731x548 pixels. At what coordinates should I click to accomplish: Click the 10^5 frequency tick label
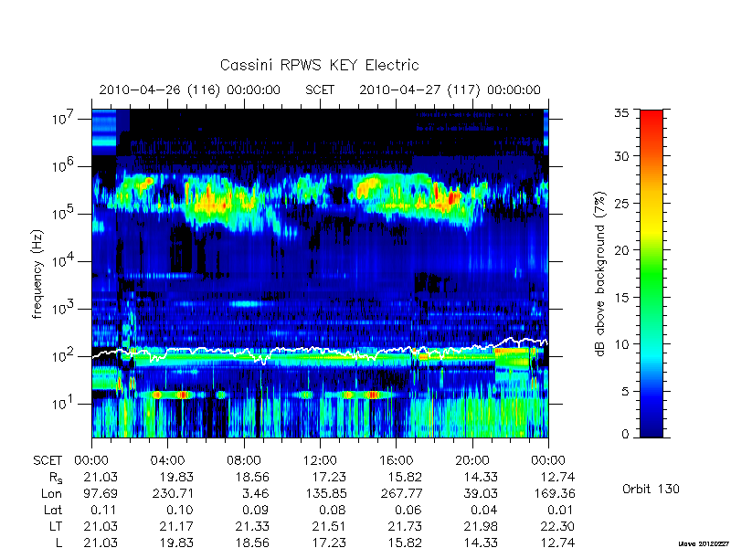coord(63,213)
